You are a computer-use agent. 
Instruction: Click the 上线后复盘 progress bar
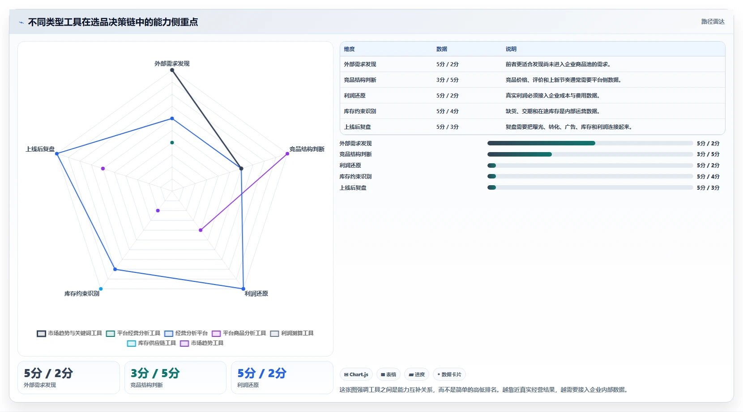[x=590, y=187]
